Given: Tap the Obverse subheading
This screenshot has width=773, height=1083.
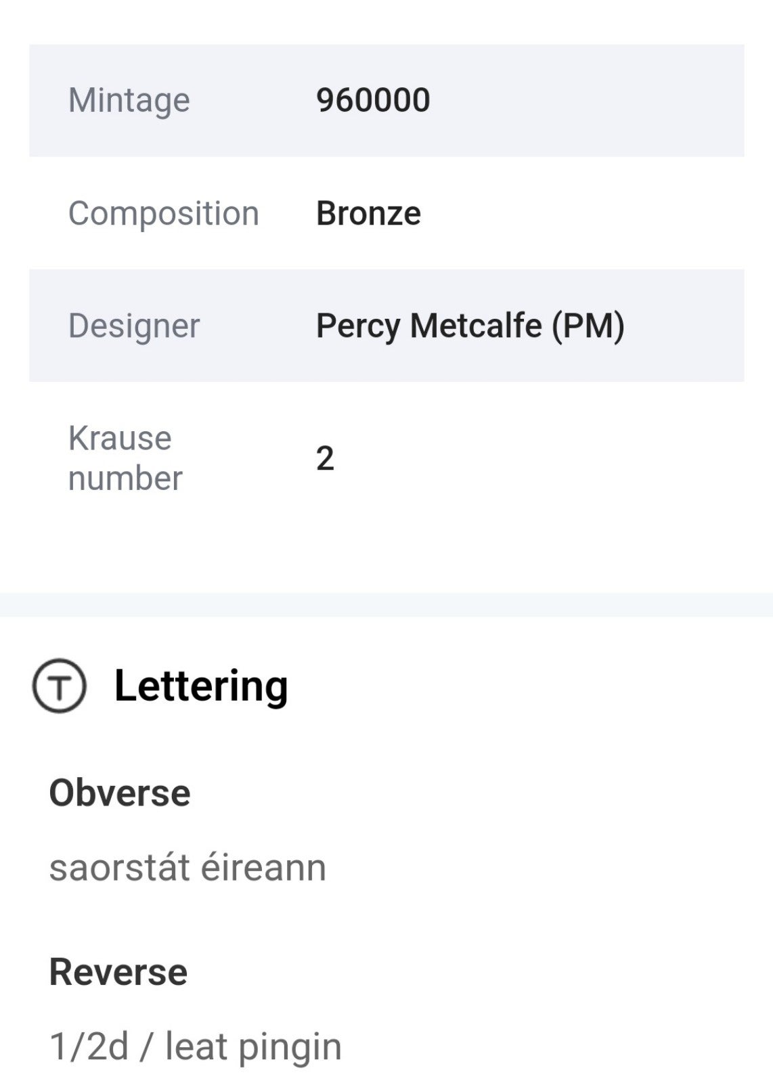Looking at the screenshot, I should point(120,793).
